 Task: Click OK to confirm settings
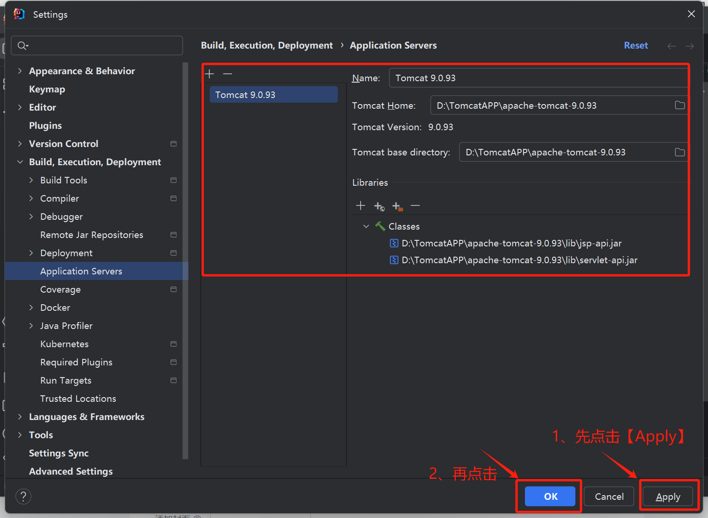point(550,497)
